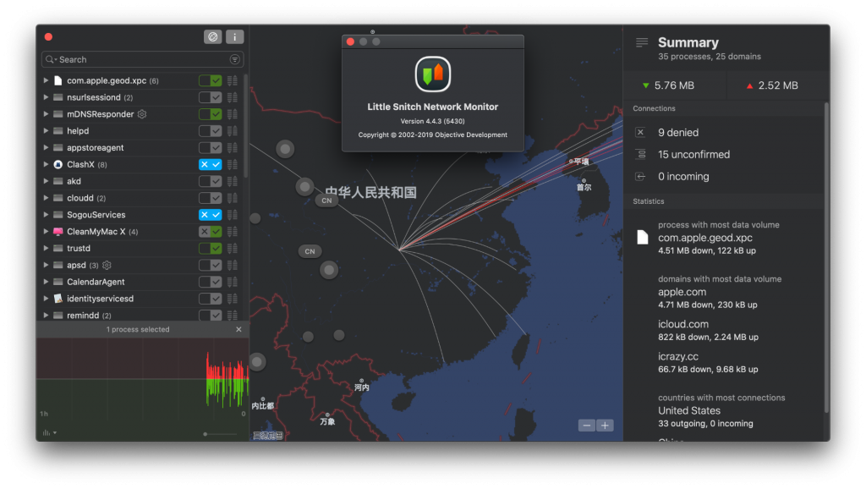Toggle allow/deny switch for apsd
Screen dimensions: 866x489
[x=211, y=265]
